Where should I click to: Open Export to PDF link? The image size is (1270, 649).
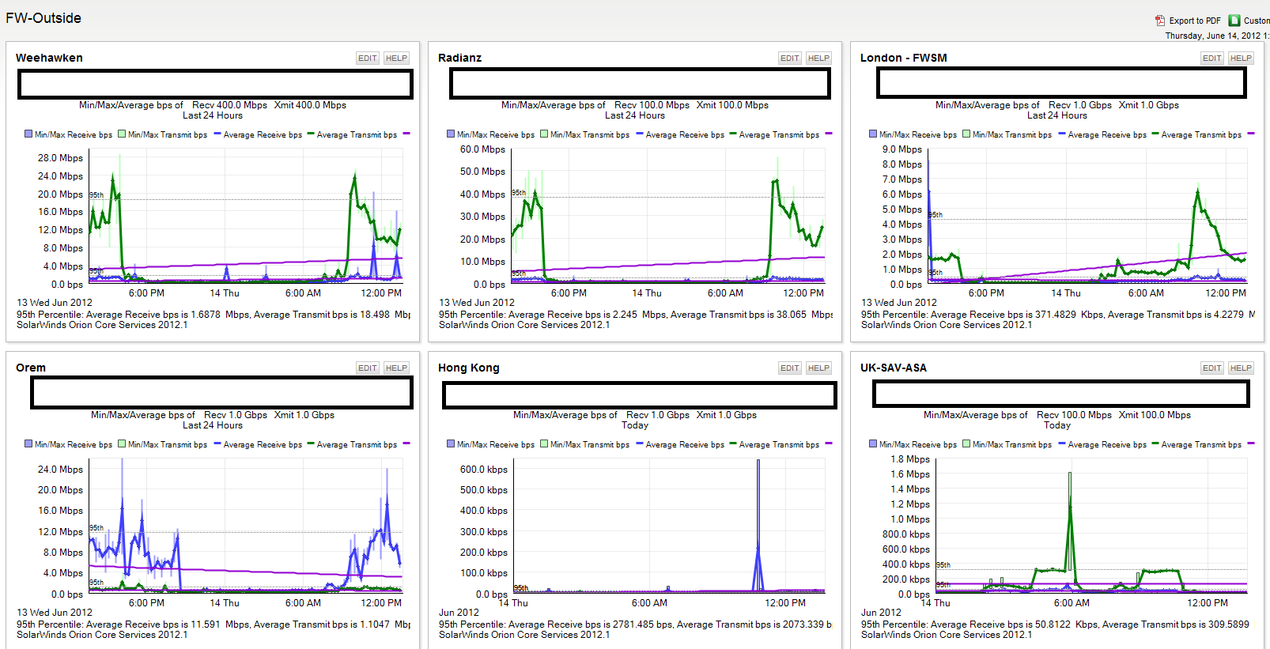[1195, 21]
